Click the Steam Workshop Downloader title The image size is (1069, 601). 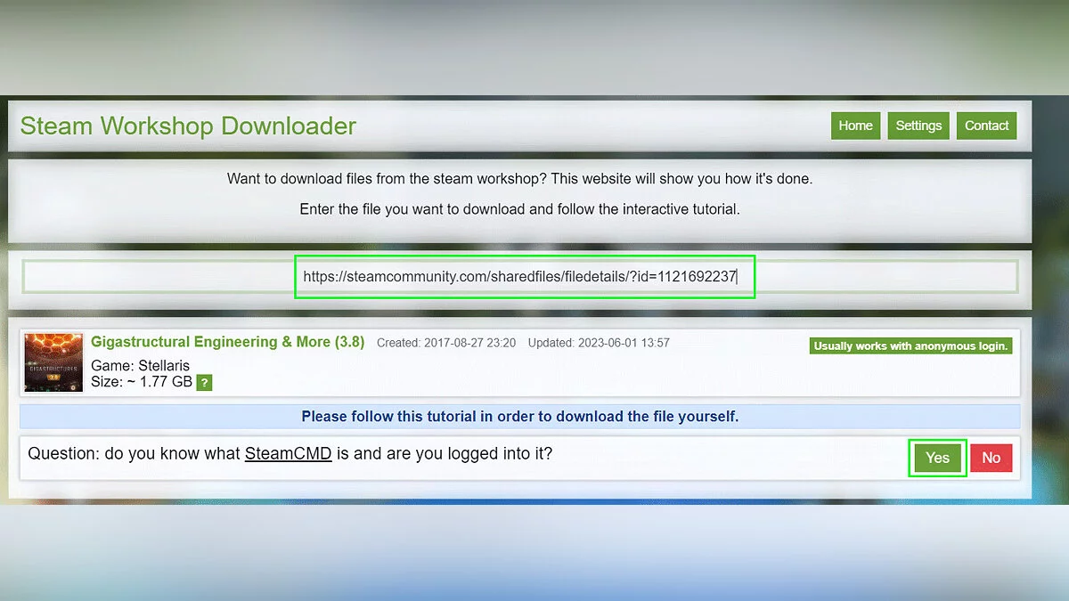pyautogui.click(x=188, y=126)
